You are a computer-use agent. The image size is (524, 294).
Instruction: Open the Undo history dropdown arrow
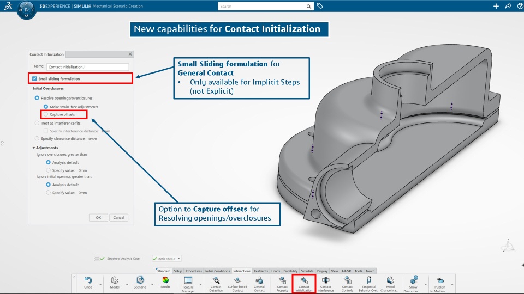[100, 285]
